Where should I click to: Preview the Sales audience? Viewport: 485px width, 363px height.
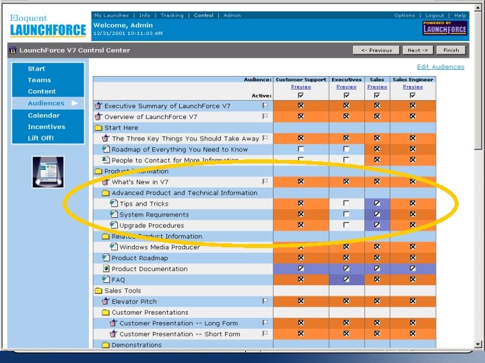(x=377, y=87)
